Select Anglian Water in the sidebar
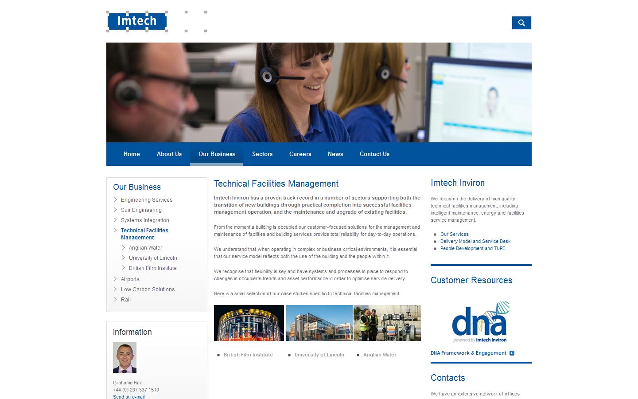 [145, 247]
